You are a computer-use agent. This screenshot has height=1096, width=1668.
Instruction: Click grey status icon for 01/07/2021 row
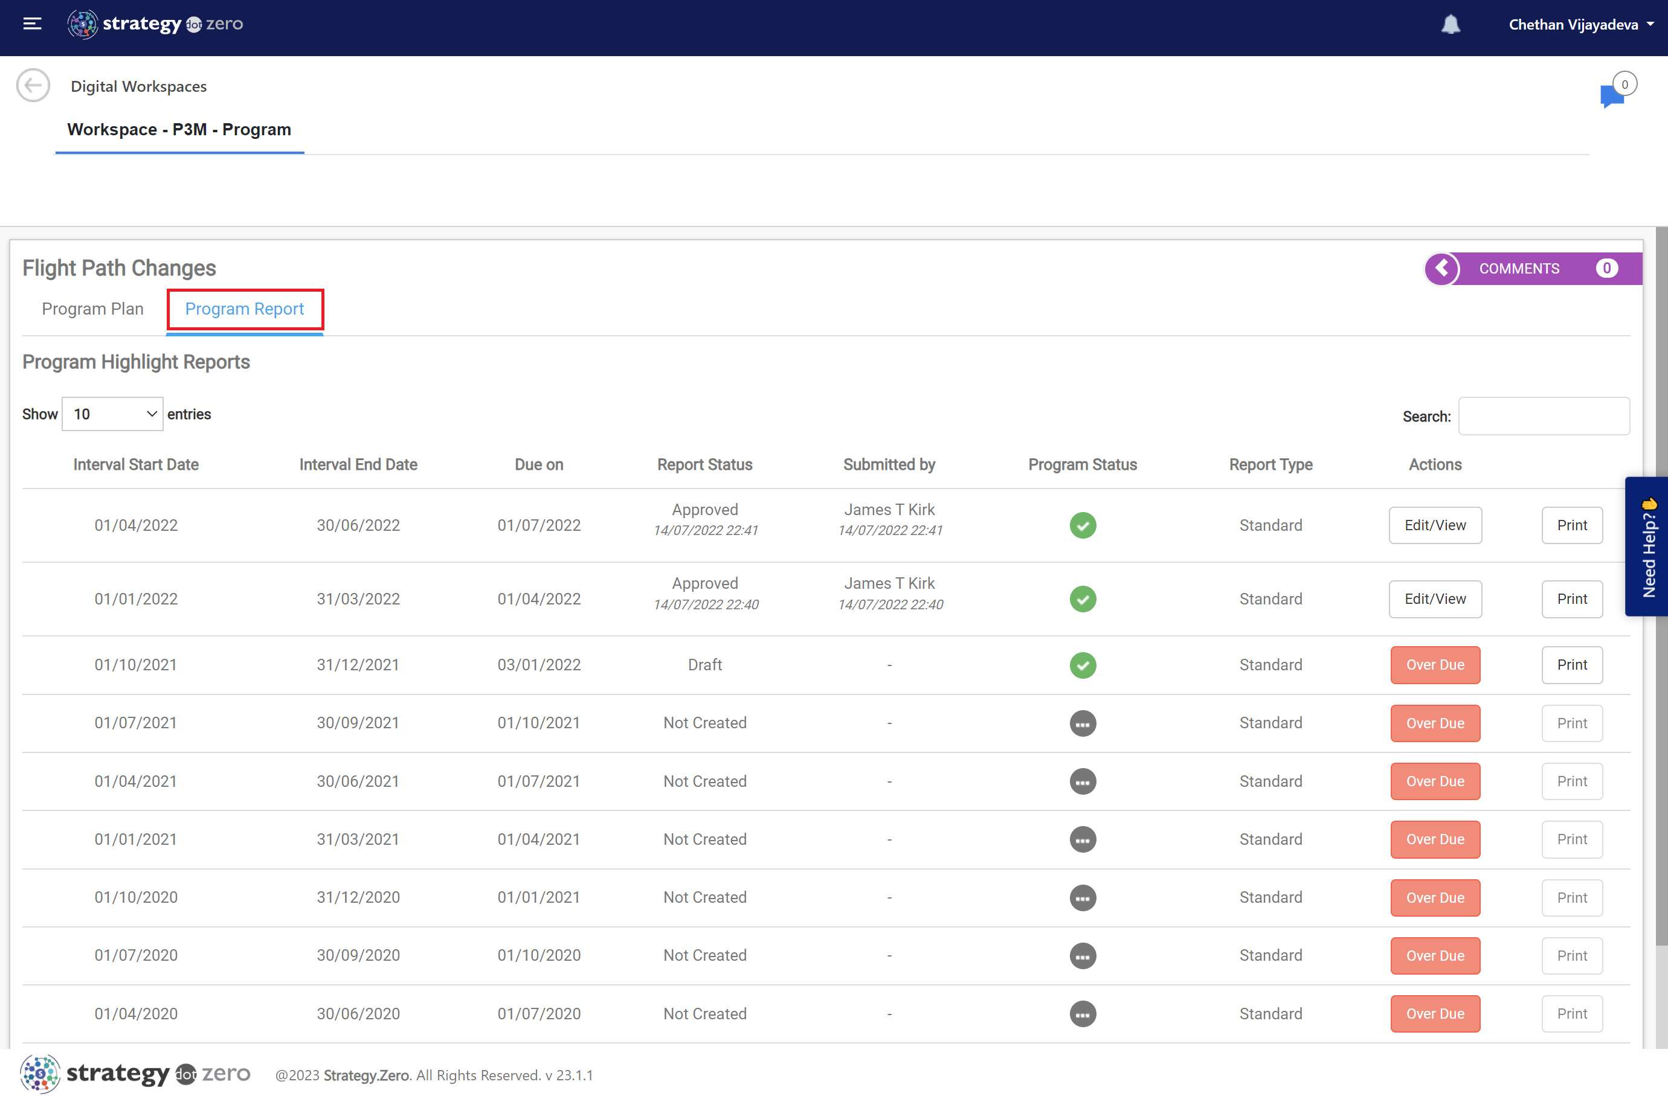(x=1083, y=723)
